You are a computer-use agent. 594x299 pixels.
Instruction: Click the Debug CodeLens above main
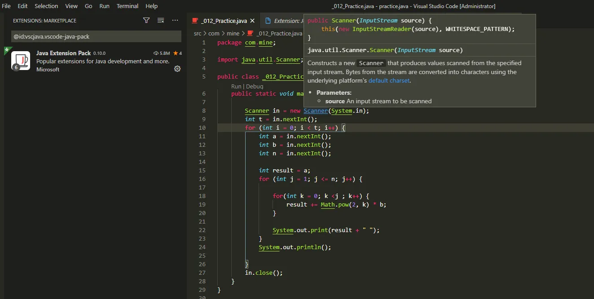pos(255,86)
